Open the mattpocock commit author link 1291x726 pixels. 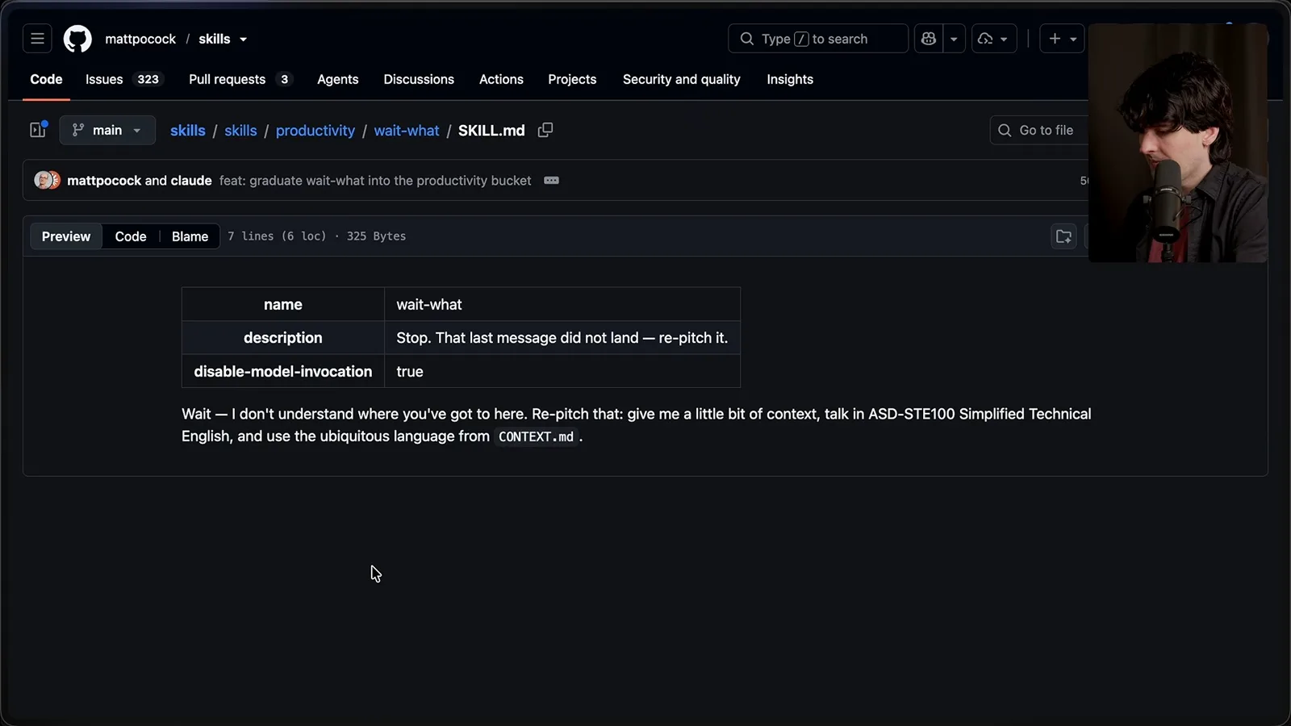104,181
